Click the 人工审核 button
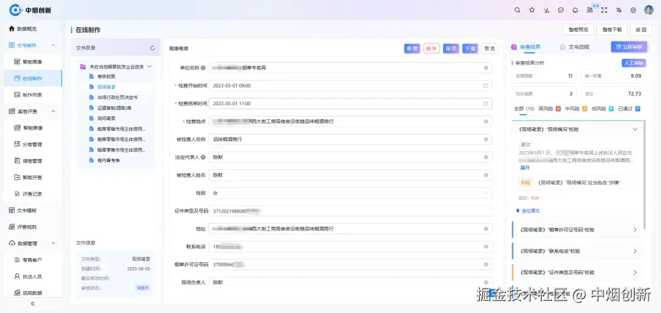 pos(633,63)
